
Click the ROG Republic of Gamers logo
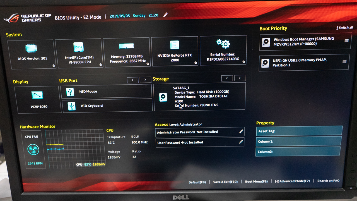pos(27,18)
